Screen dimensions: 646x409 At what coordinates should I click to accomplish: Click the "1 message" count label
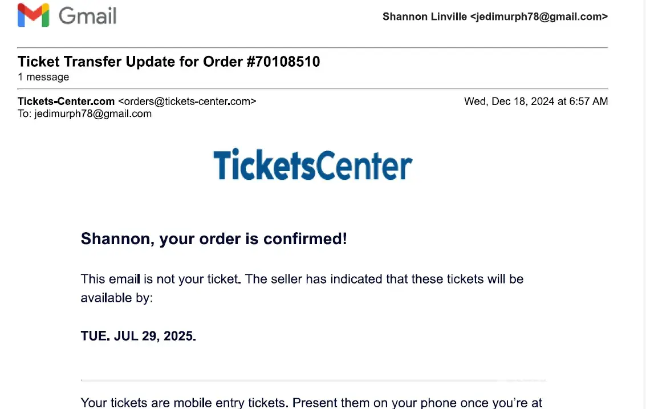click(x=43, y=77)
